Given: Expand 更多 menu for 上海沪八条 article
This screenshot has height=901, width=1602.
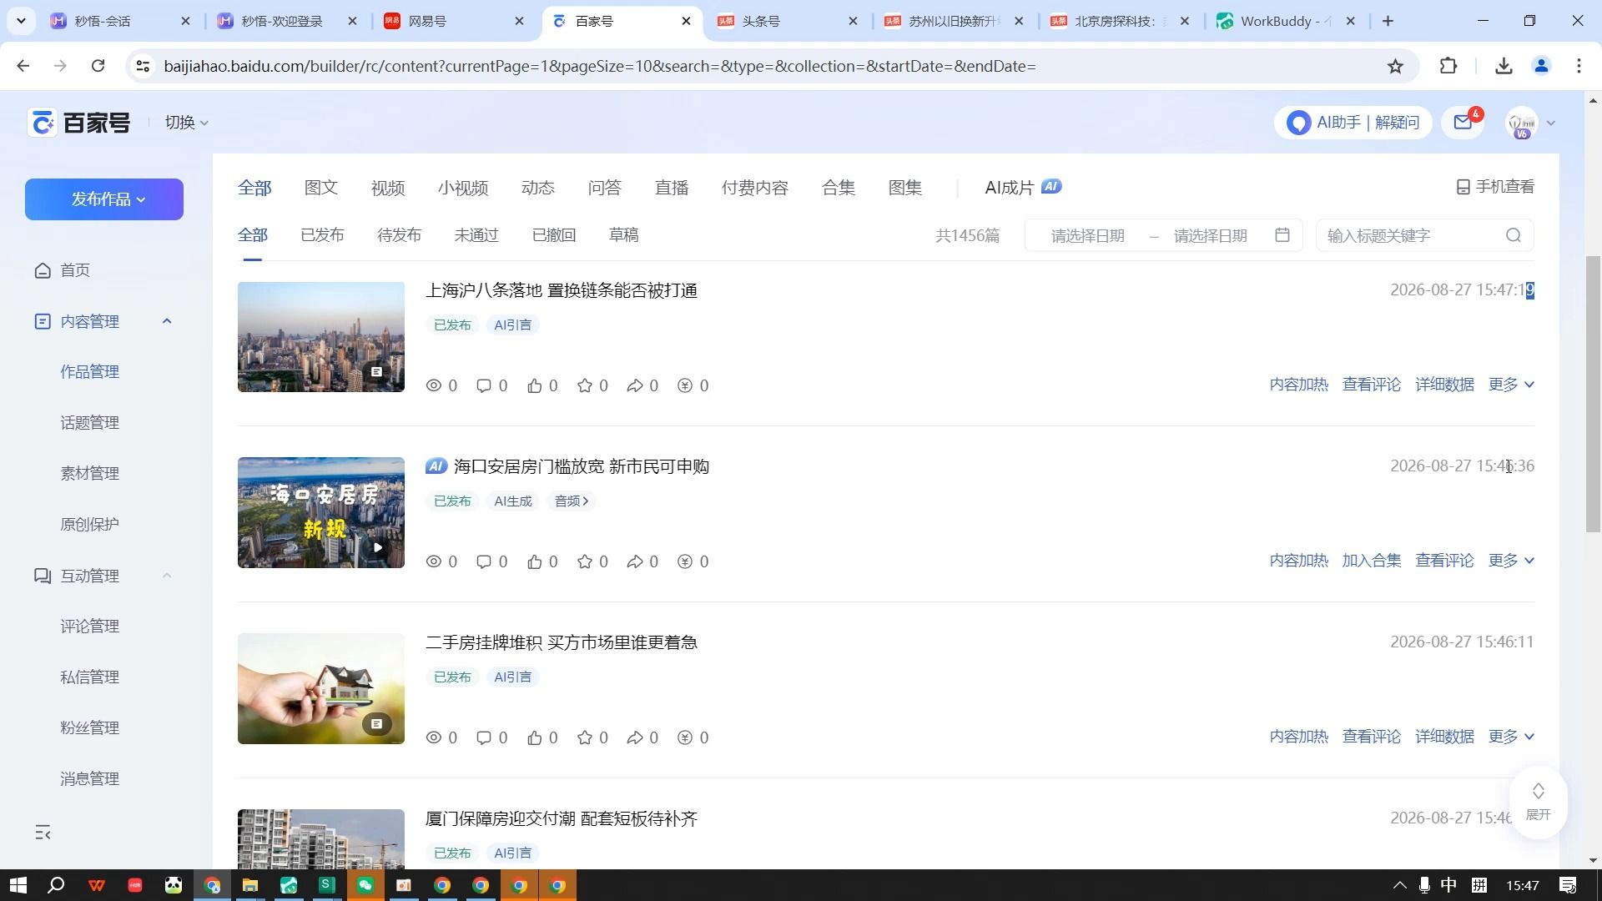Looking at the screenshot, I should pos(1511,385).
